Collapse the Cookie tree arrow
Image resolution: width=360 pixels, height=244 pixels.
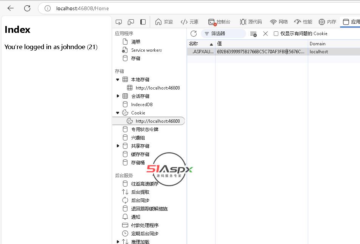point(118,113)
